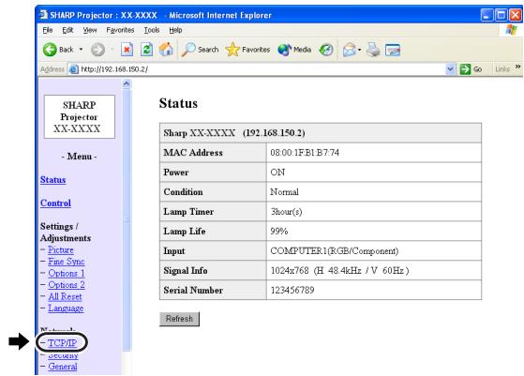Viewport: 524px width, 376px height.
Task: Open the address bar history dropdown
Action: (x=450, y=69)
